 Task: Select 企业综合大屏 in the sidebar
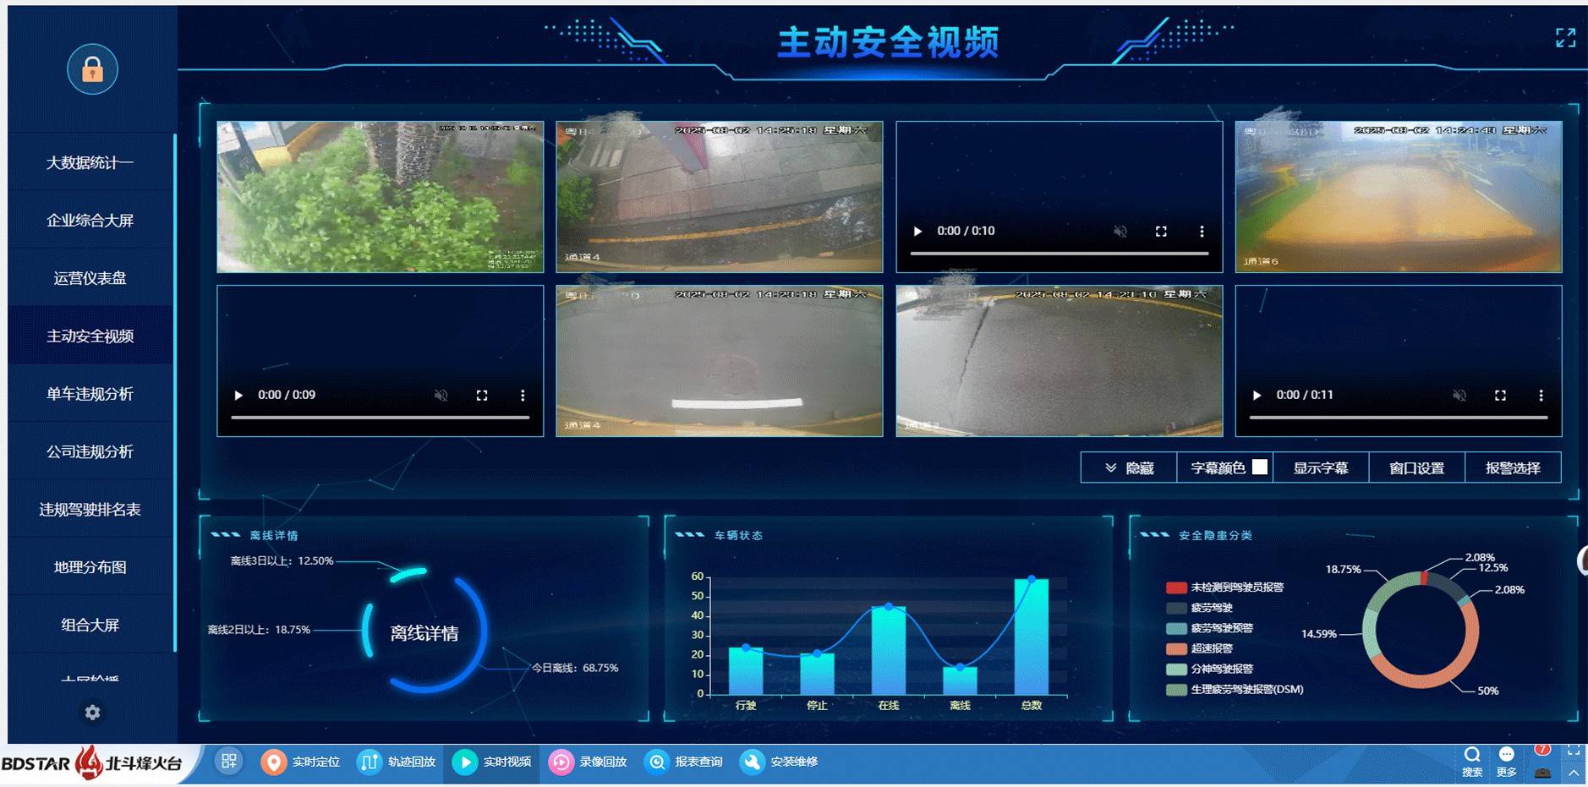[90, 221]
